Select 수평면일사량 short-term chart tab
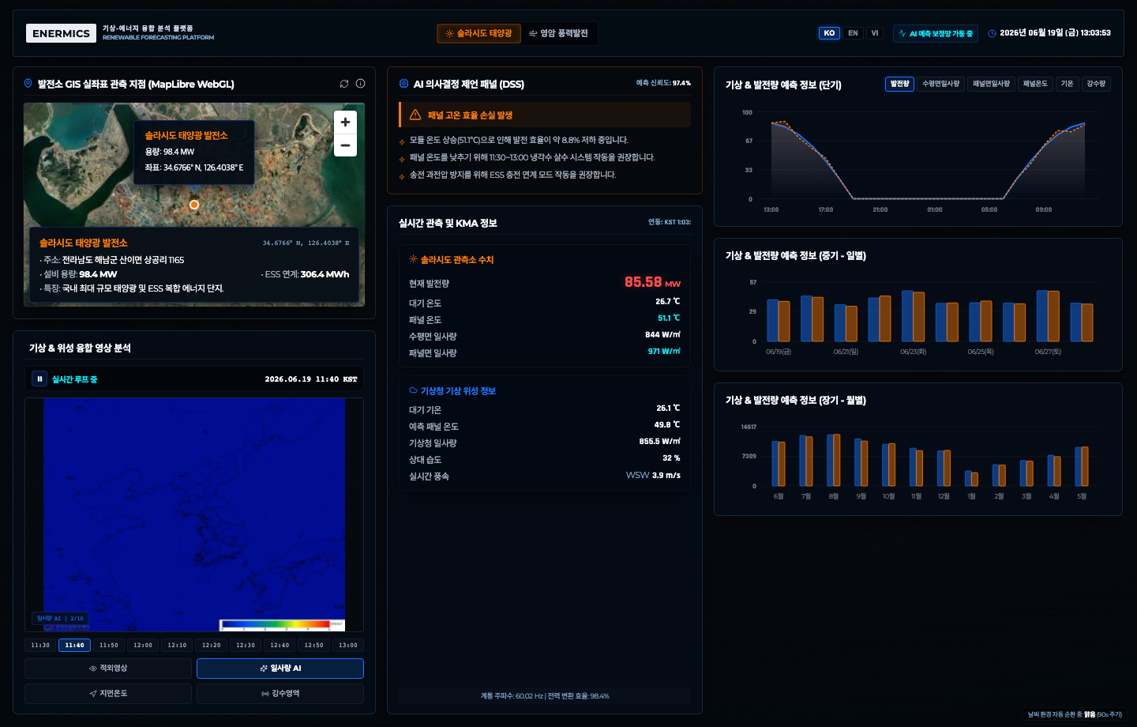 941,84
